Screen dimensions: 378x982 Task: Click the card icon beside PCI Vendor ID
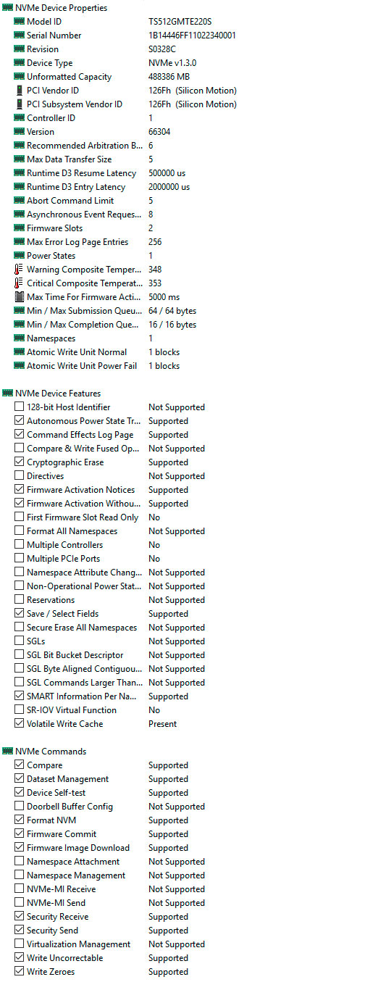[x=20, y=91]
